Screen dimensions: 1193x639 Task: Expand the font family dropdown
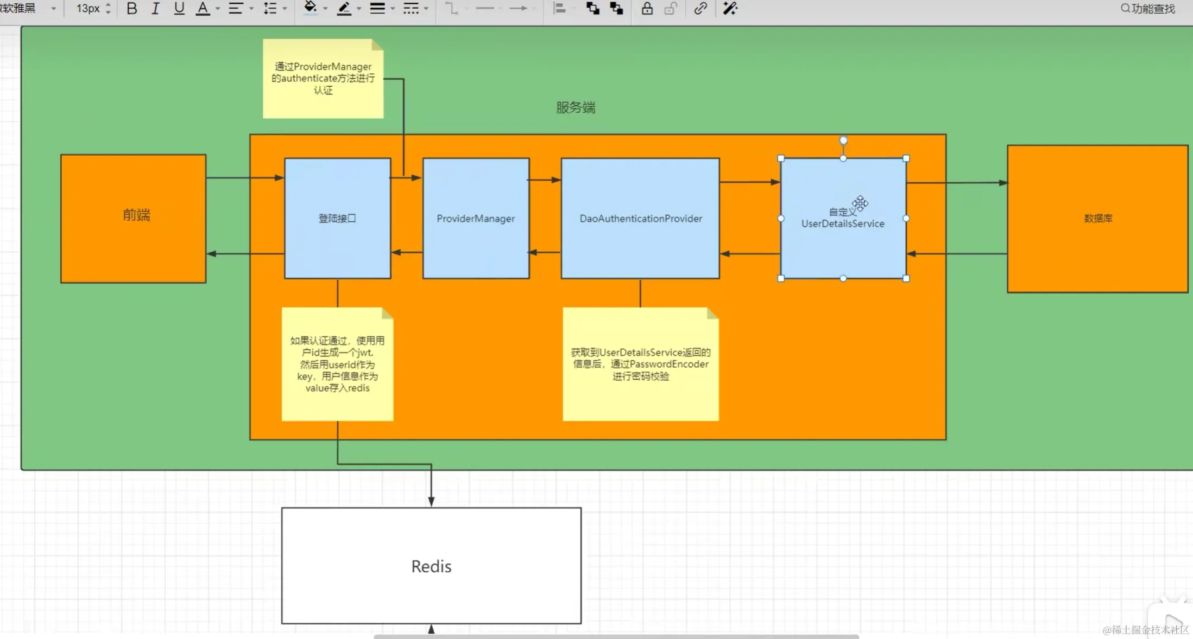(53, 9)
